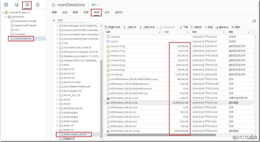Image resolution: width=260 pixels, height=142 pixels.
Task: Expand WS19-Veeam_96.26 folder
Action: (57, 134)
